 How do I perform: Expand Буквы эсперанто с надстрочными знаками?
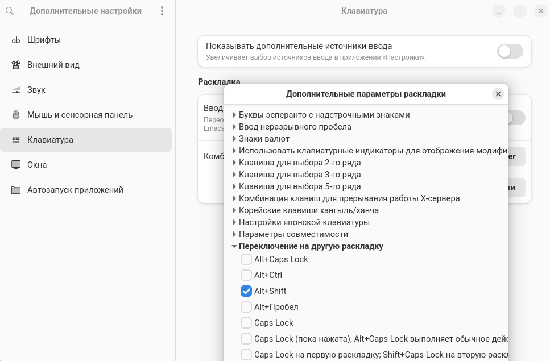pos(234,115)
